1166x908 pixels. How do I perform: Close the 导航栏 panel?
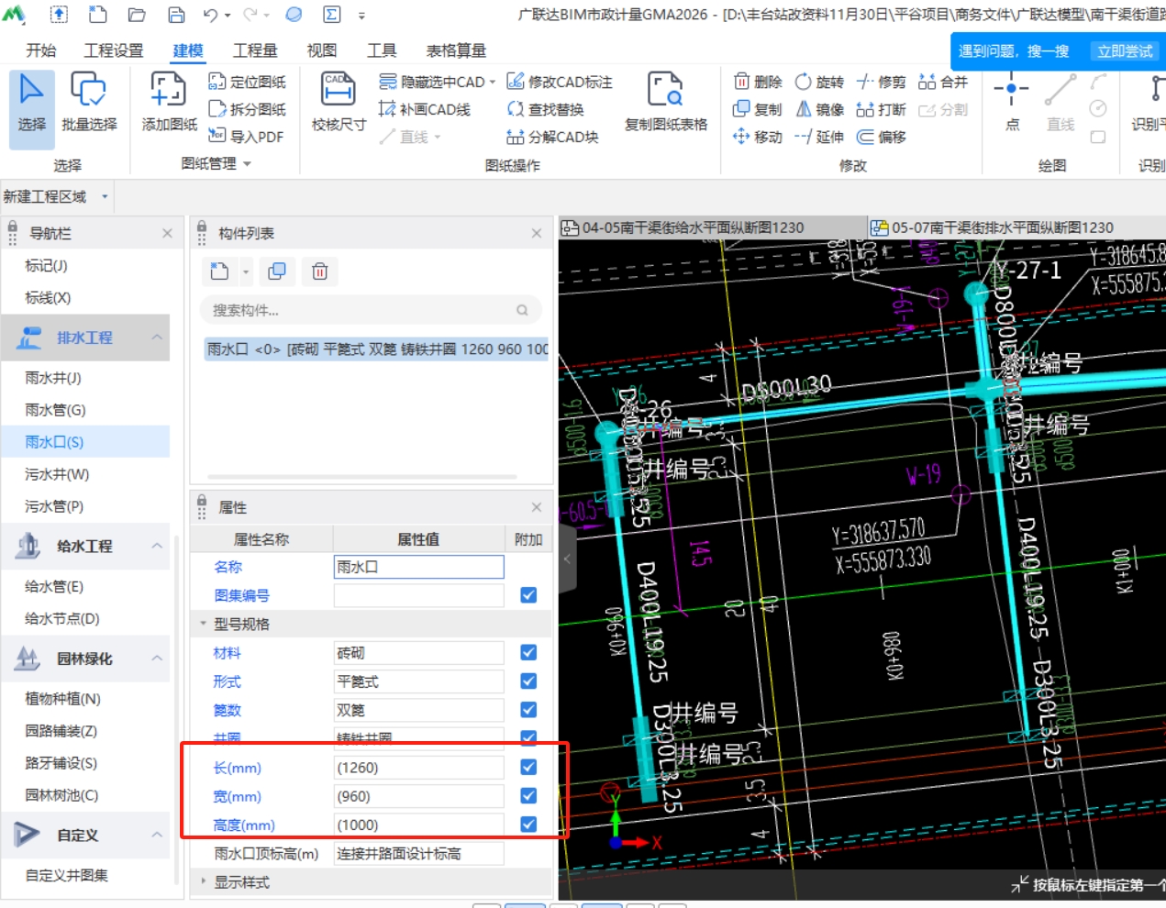pos(167,233)
